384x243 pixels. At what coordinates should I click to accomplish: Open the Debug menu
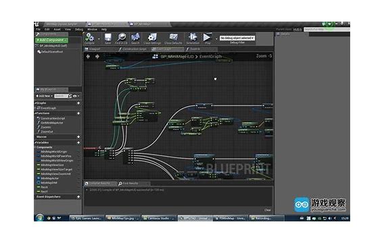coord(79,29)
